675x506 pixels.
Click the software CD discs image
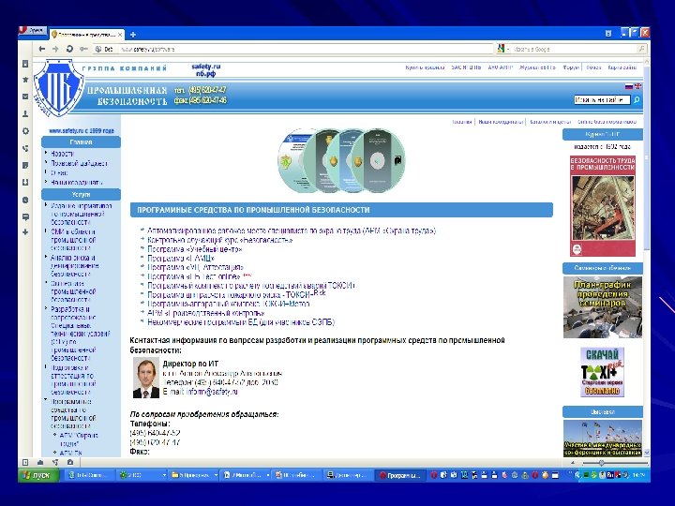tap(341, 160)
